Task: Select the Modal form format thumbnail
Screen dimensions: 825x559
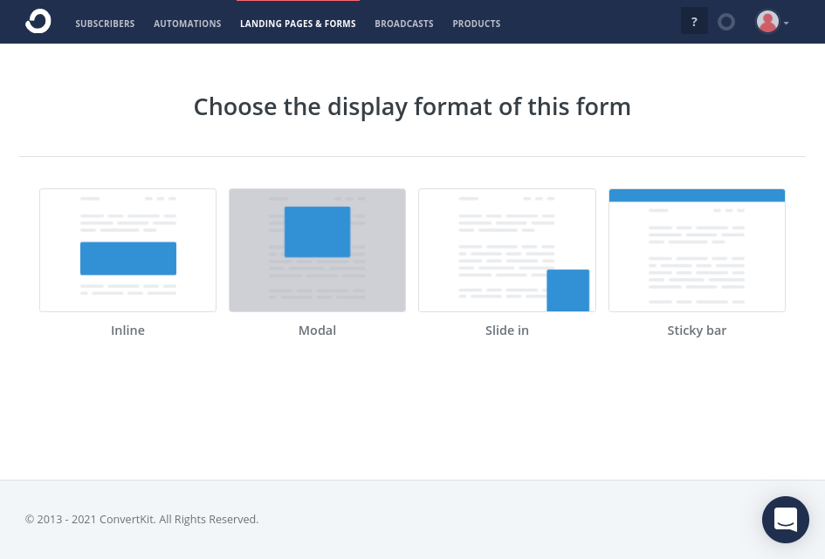Action: coord(317,250)
